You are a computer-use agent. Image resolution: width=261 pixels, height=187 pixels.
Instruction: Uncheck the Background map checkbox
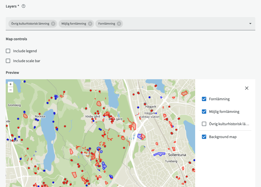pyautogui.click(x=204, y=137)
